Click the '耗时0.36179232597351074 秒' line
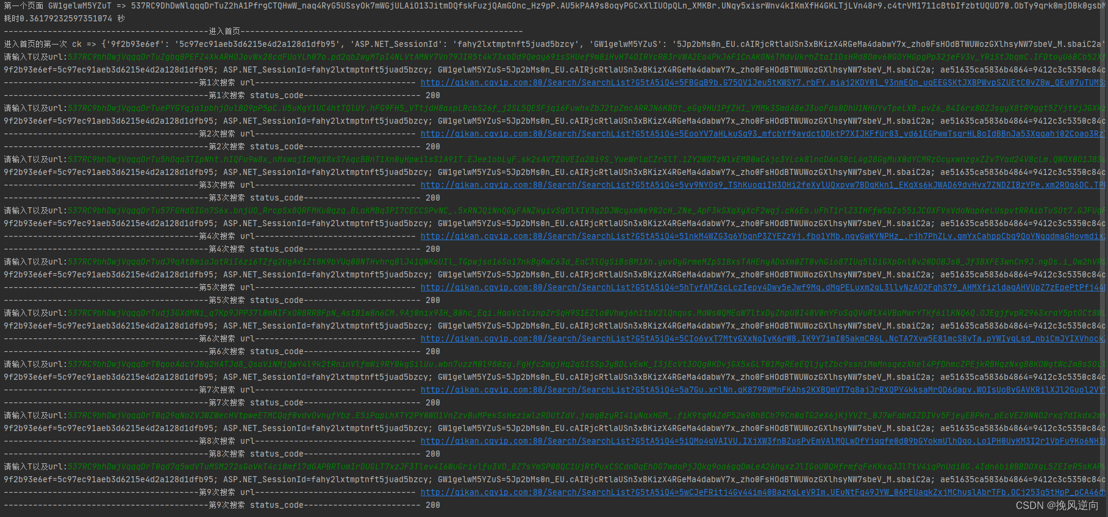 (65, 19)
